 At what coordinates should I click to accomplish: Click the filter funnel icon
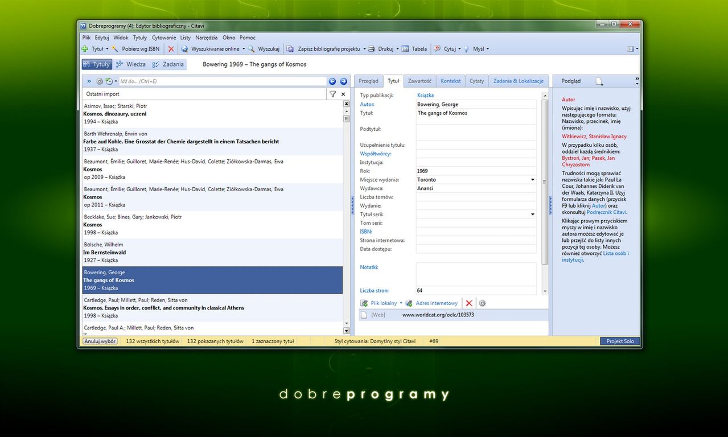(332, 94)
